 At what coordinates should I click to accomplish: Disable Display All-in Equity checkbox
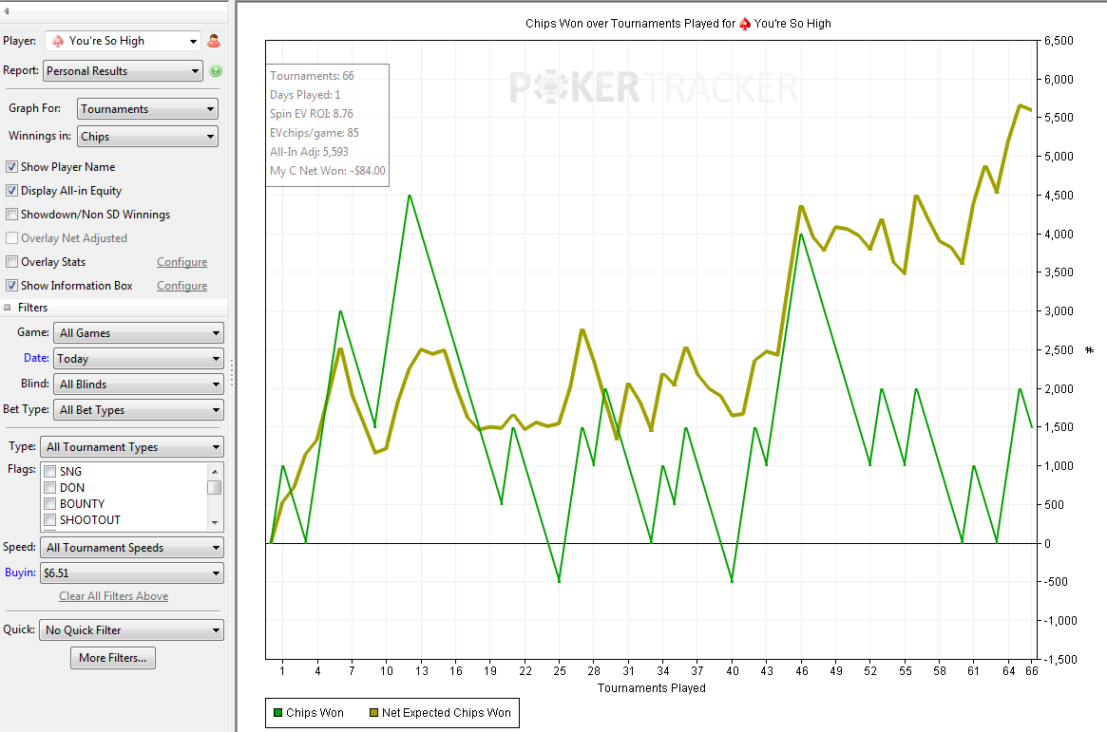(11, 191)
